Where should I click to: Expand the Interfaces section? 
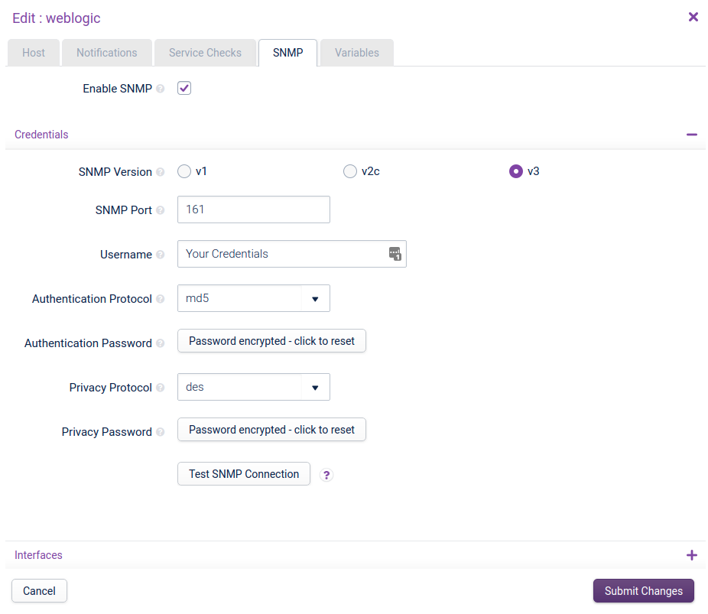tap(691, 555)
